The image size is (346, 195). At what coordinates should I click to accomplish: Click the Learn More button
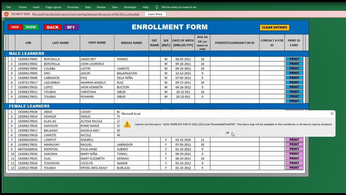pyautogui.click(x=155, y=14)
